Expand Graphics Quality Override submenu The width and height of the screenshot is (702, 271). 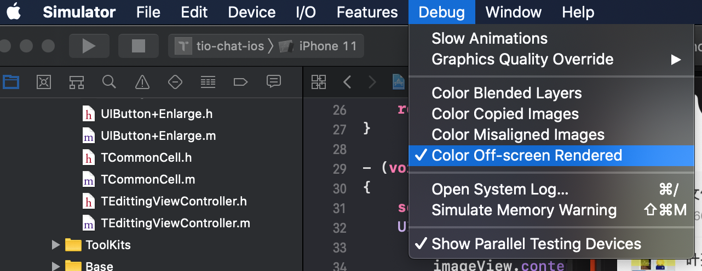click(x=548, y=59)
